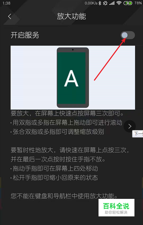Tap the phone illustration with letter A
This screenshot has height=225, width=143.
pos(73,78)
